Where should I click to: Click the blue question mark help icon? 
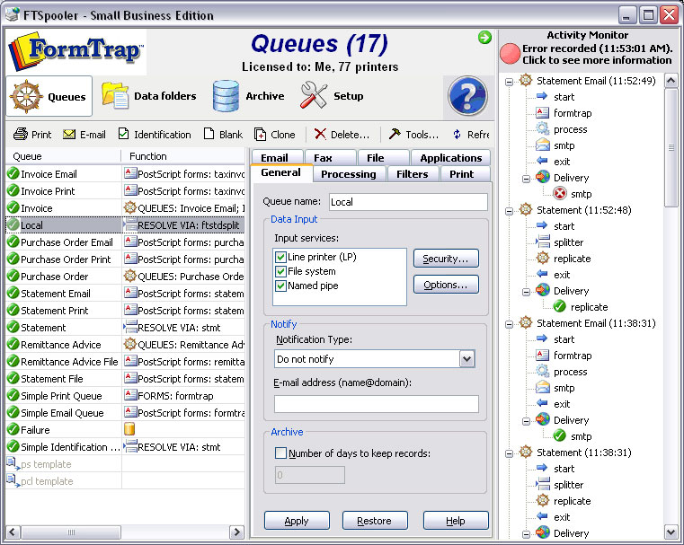pos(467,96)
